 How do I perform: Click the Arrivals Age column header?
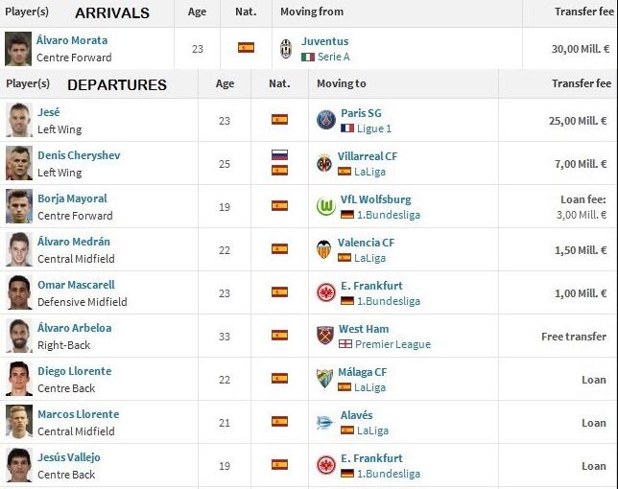pyautogui.click(x=197, y=12)
